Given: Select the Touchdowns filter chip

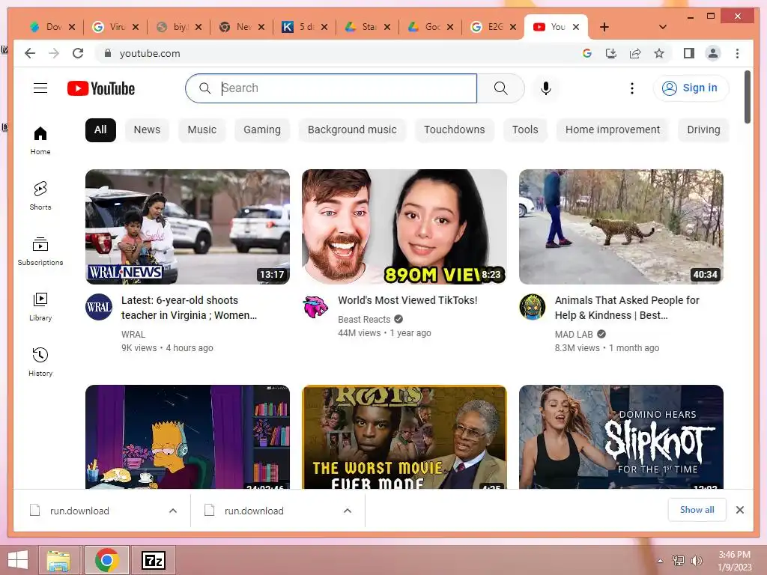Looking at the screenshot, I should click(454, 130).
